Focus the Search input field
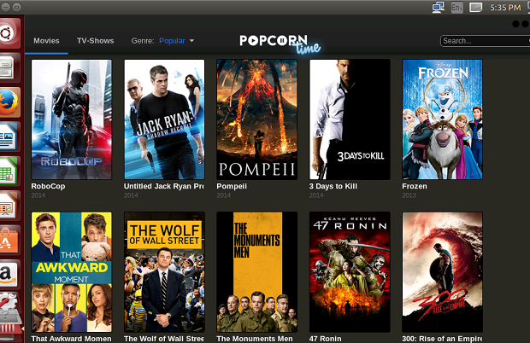This screenshot has height=343, width=530. 485,41
